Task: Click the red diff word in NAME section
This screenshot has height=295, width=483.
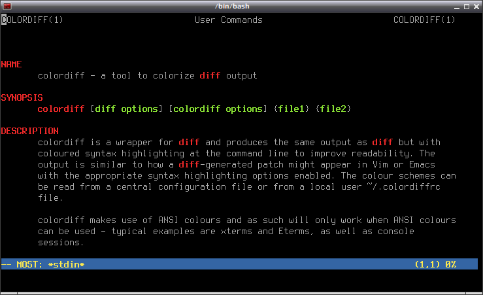Action: [x=210, y=75]
